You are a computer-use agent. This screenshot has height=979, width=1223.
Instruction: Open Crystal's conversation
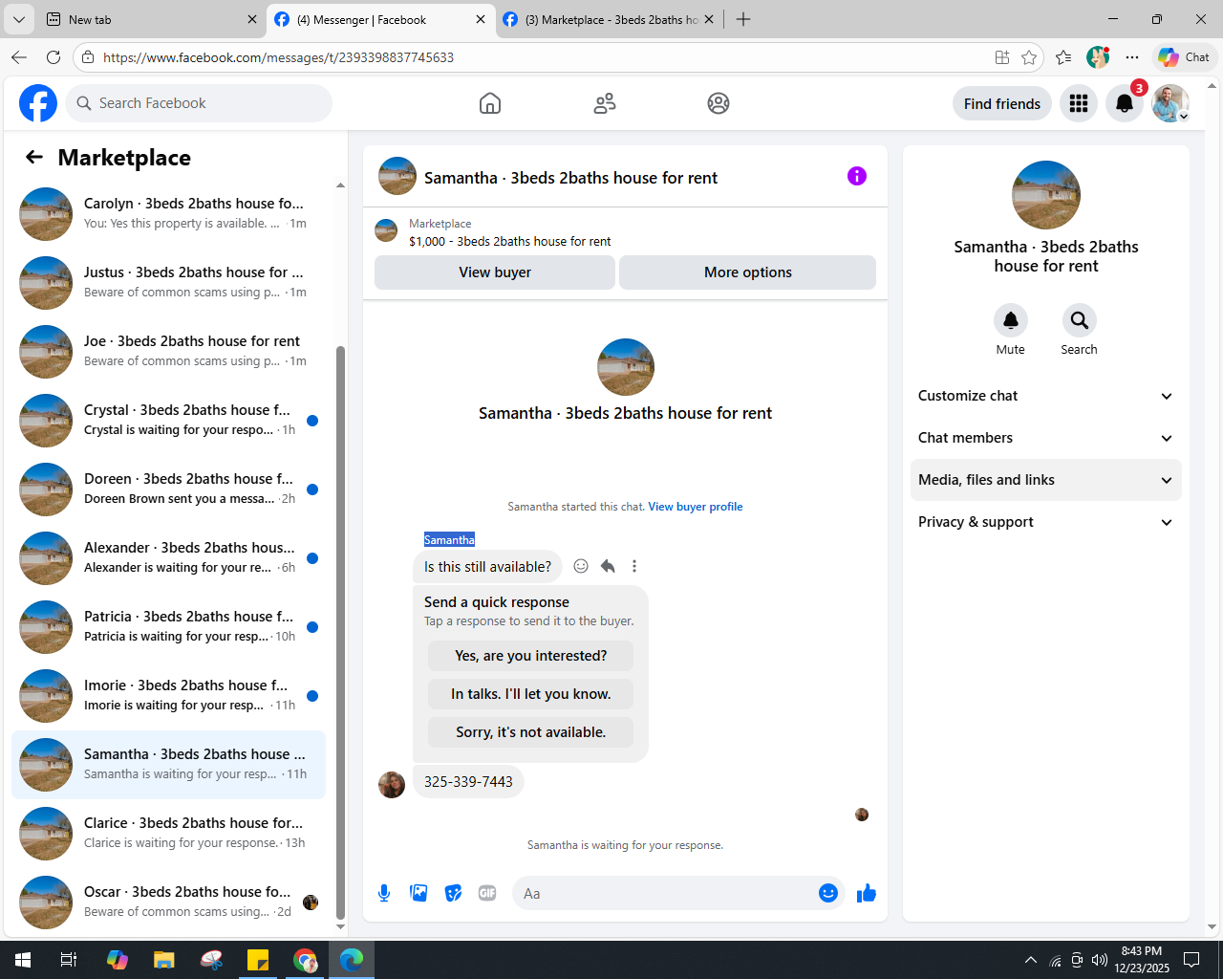coord(168,421)
